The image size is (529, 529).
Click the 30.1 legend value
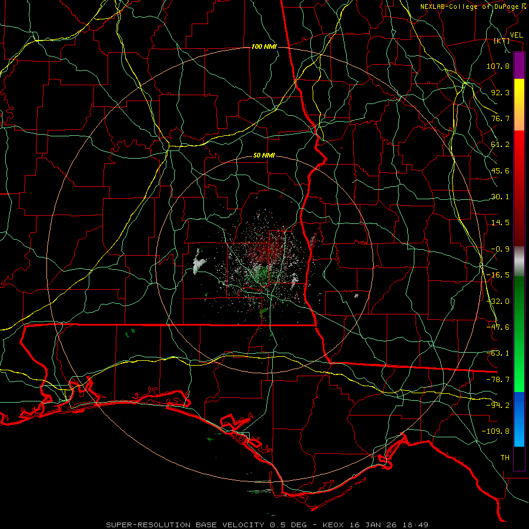tap(500, 197)
